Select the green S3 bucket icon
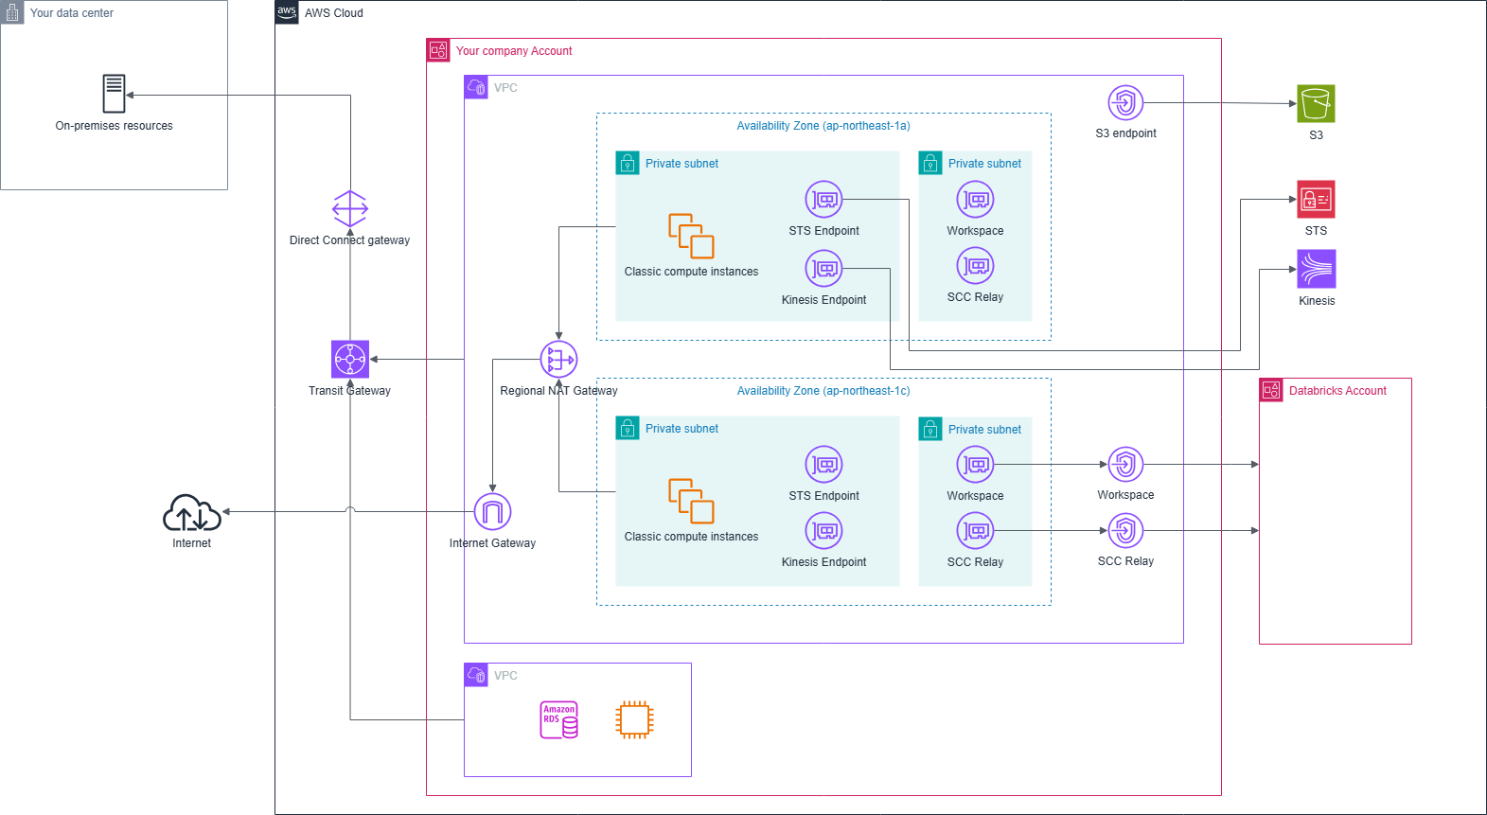 click(x=1316, y=103)
